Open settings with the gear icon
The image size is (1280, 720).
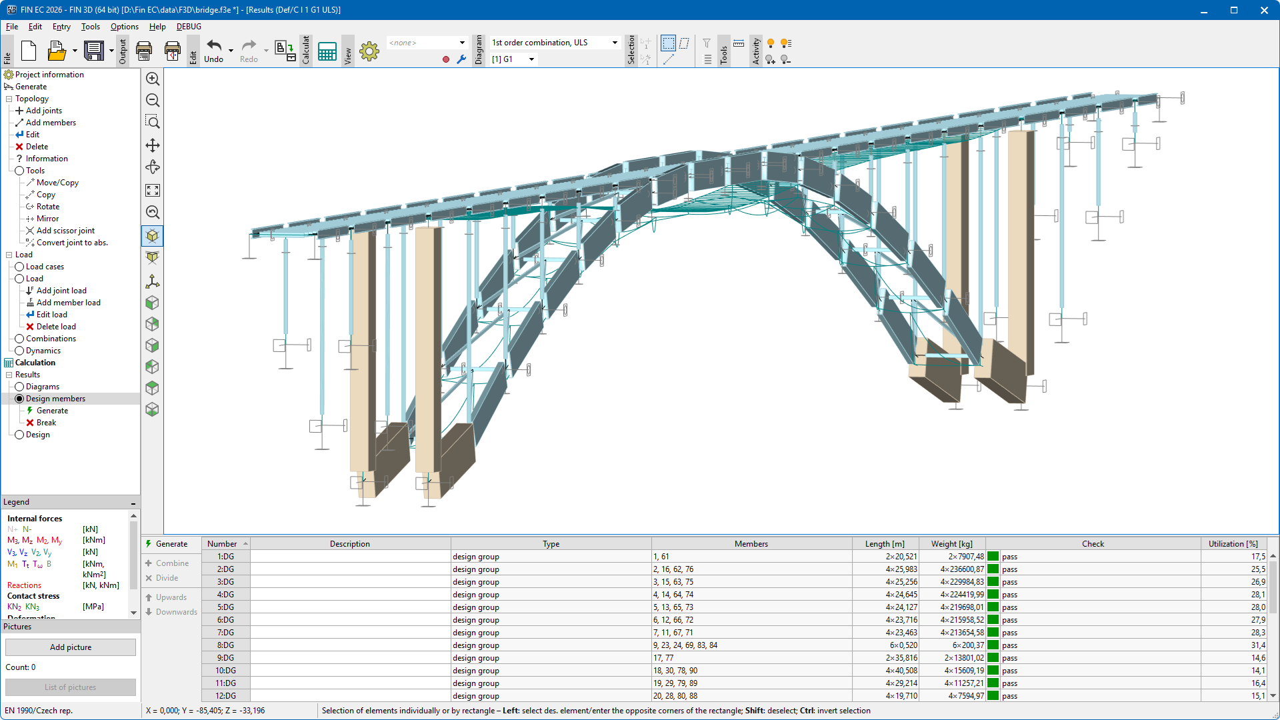click(x=369, y=51)
